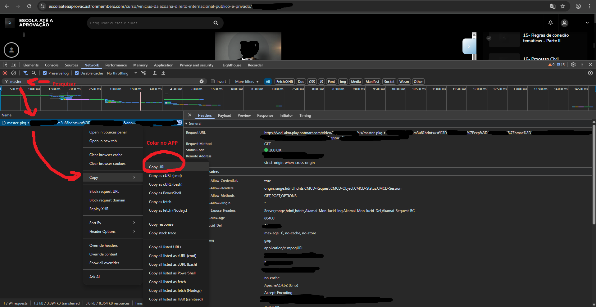Open the Response tab
The width and height of the screenshot is (596, 307).
coord(265,115)
